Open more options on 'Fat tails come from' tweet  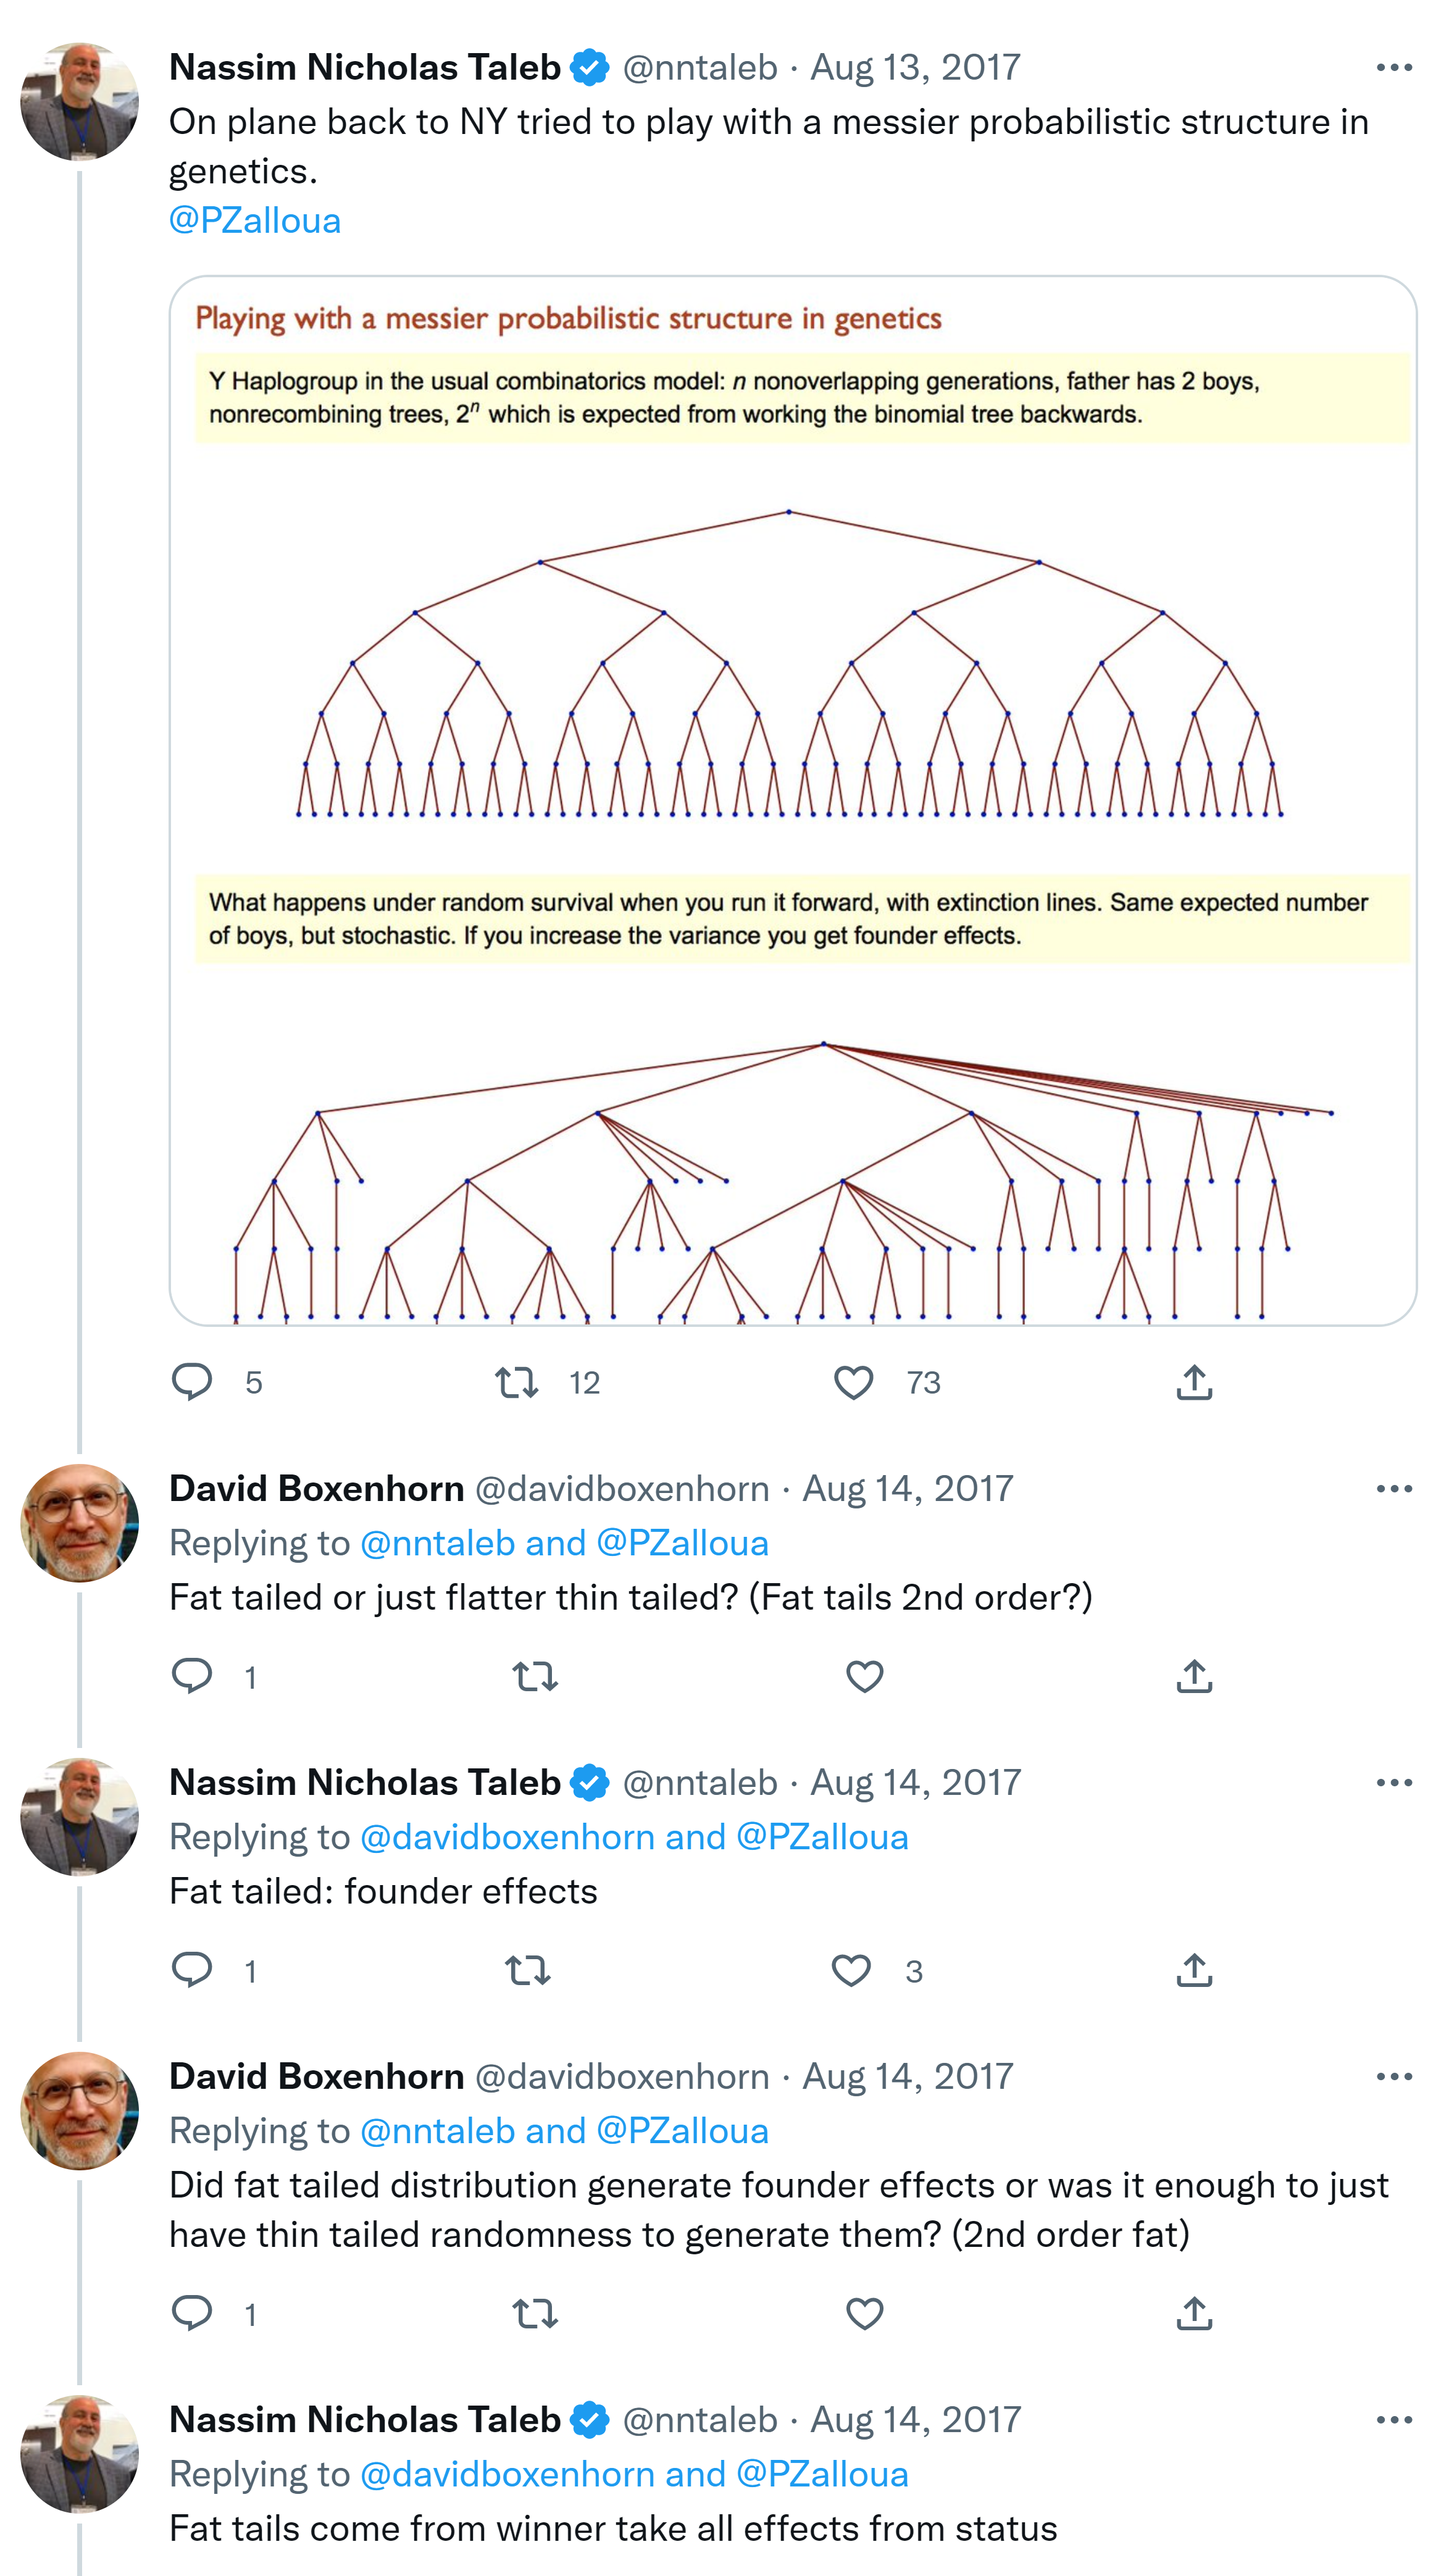tap(1393, 2420)
